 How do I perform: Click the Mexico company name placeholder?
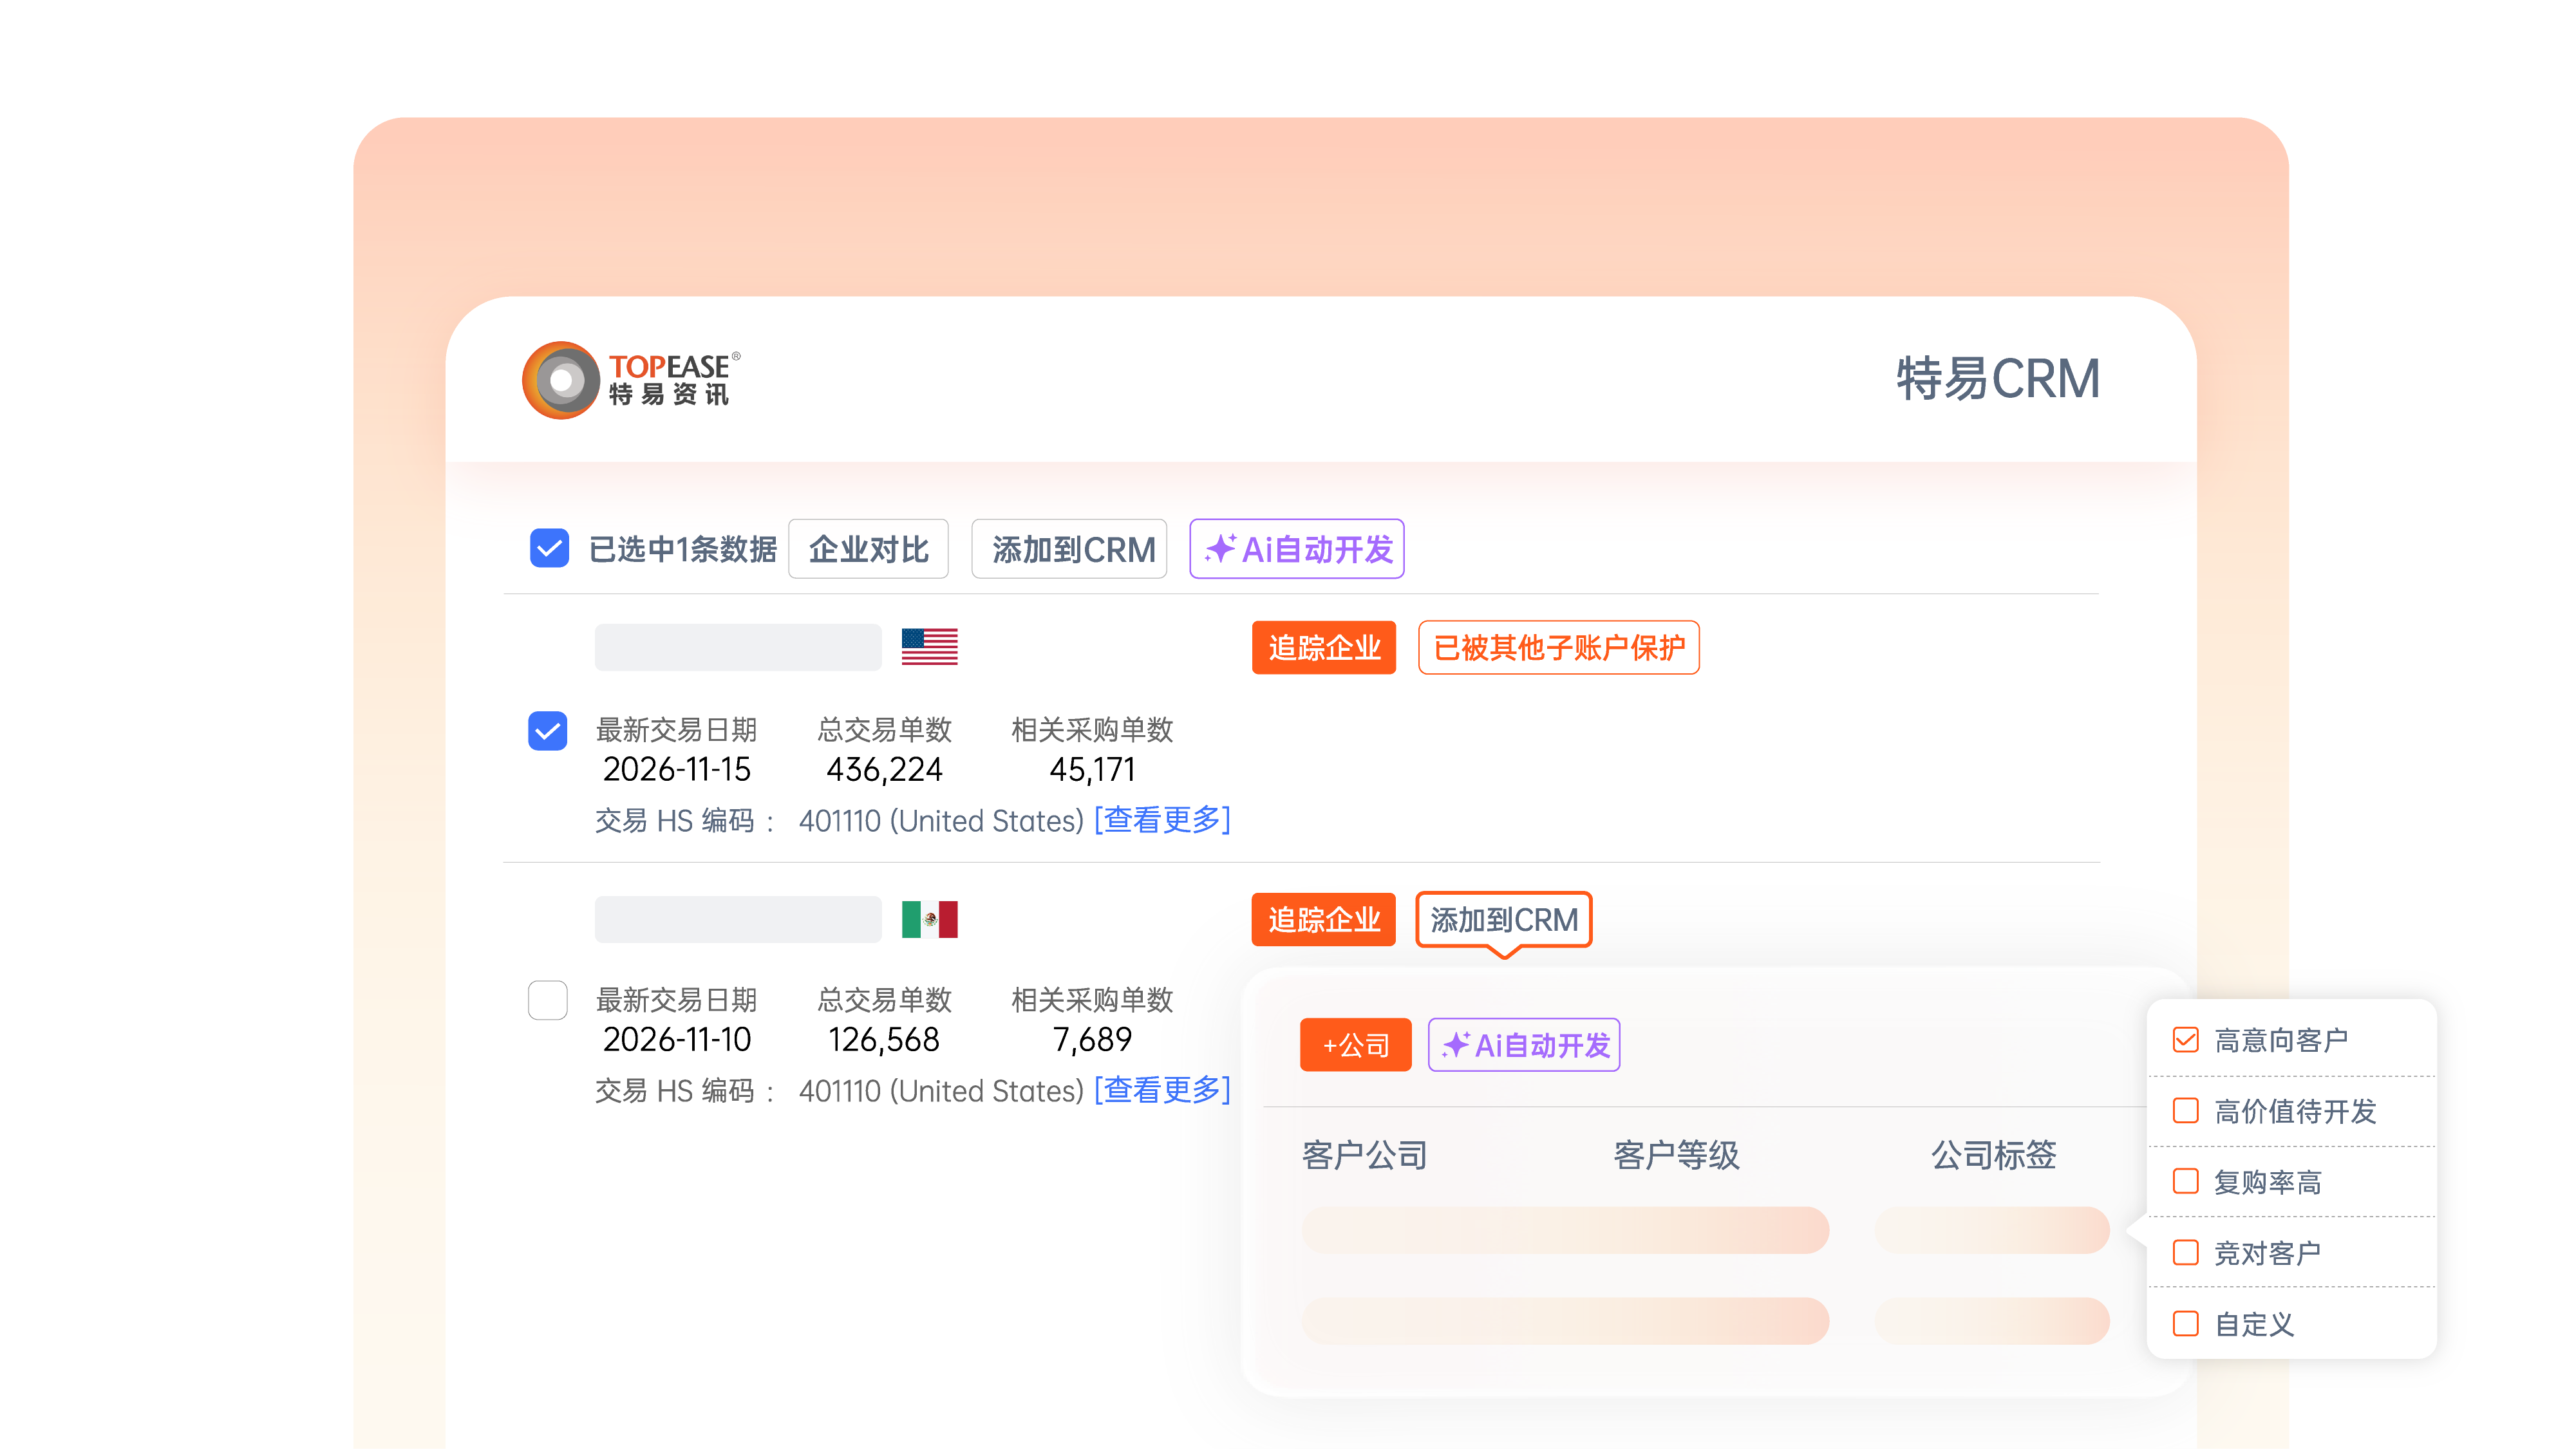[738, 919]
